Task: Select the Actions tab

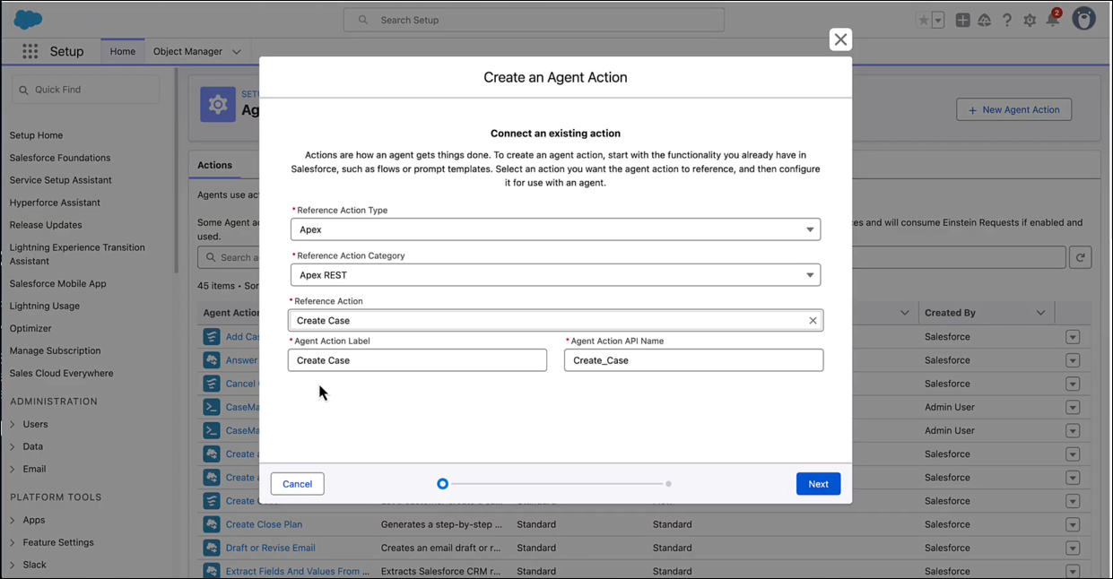Action: tap(214, 165)
